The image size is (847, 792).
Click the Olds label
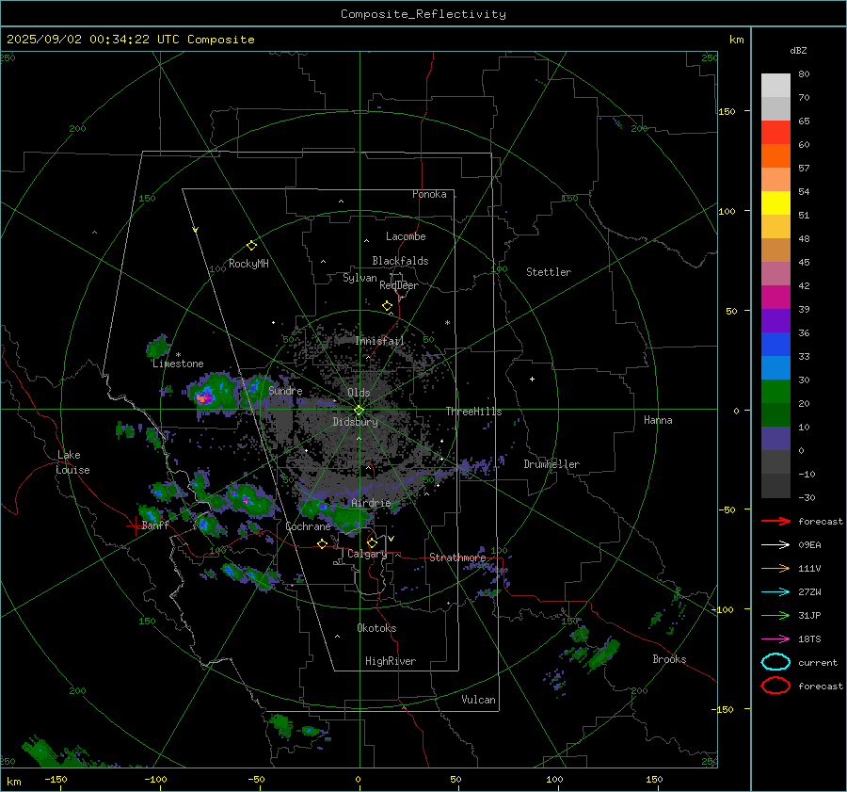[x=359, y=393]
